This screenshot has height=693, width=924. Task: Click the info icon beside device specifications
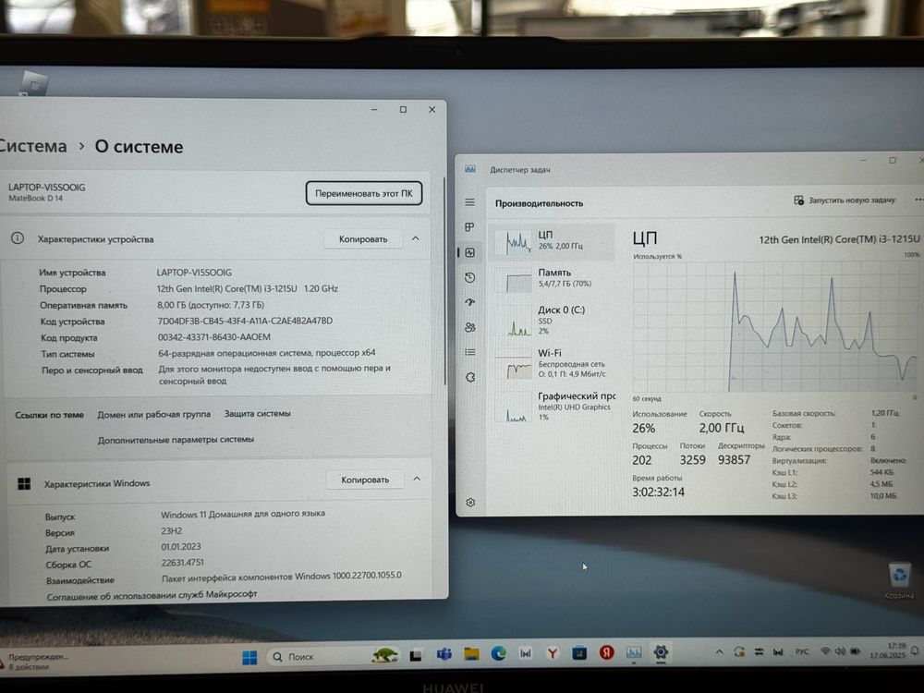tap(18, 238)
